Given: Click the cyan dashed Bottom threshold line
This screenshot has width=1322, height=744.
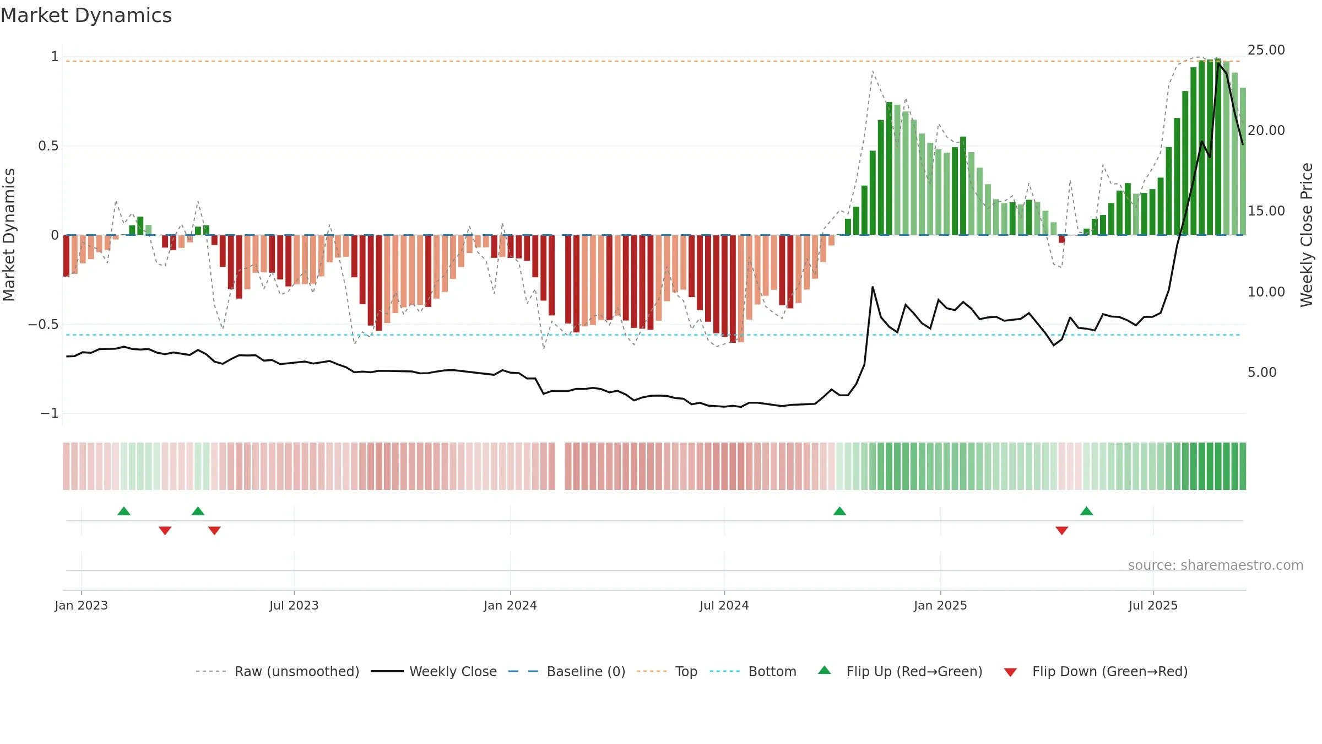Looking at the screenshot, I should click(653, 335).
